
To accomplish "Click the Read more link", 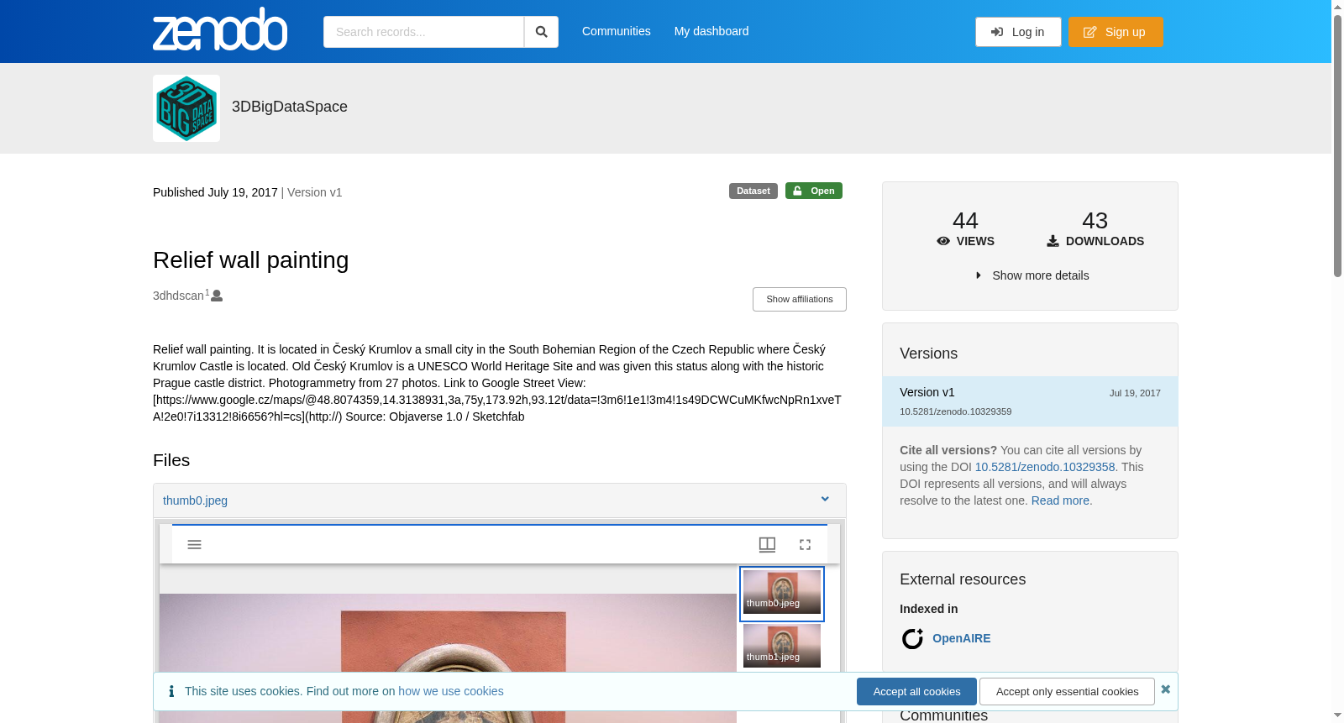I will pos(1062,500).
